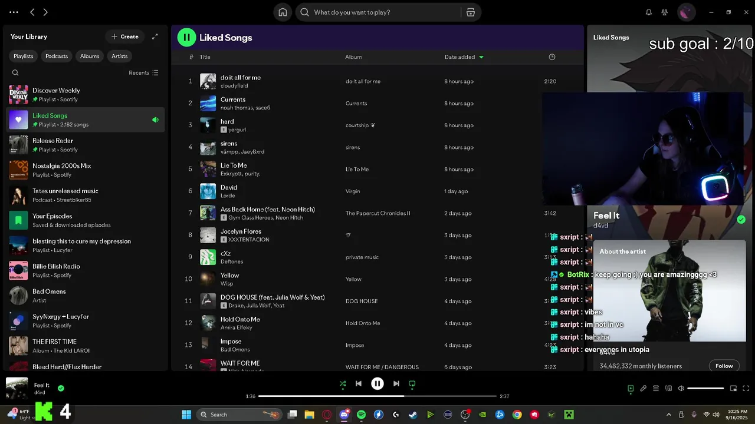Toggle the Now Playing view icon

point(631,388)
